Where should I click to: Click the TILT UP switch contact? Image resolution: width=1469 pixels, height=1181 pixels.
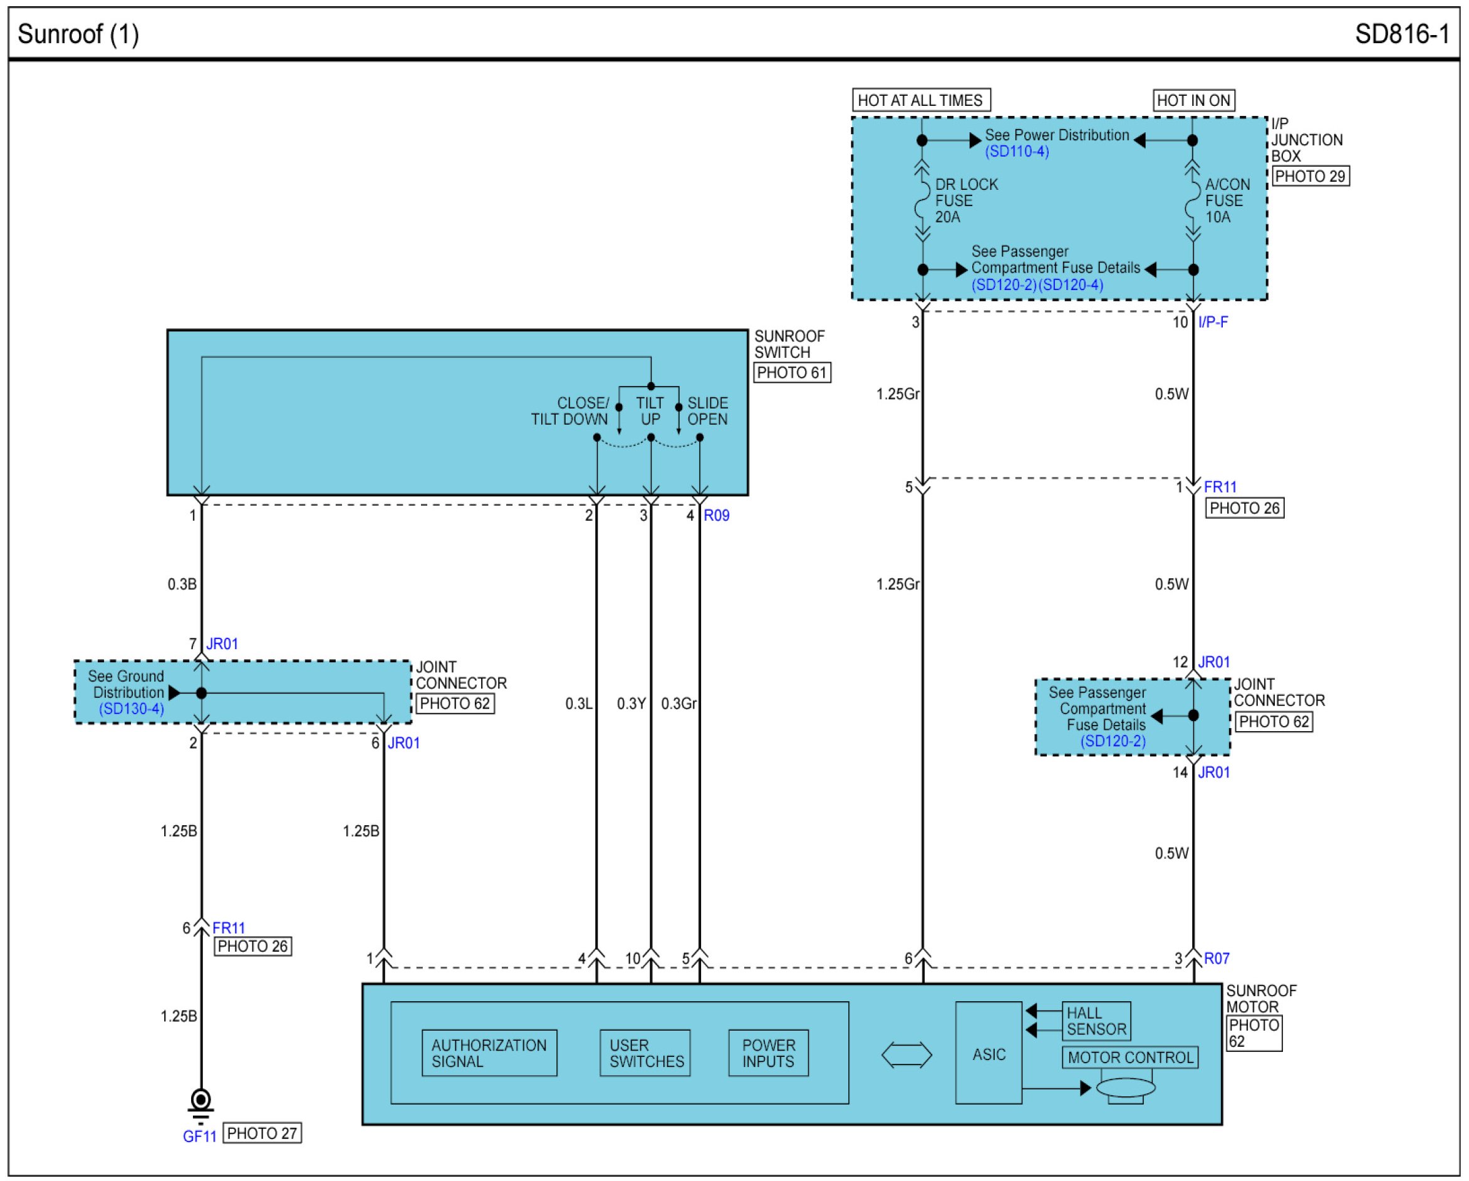pos(651,437)
